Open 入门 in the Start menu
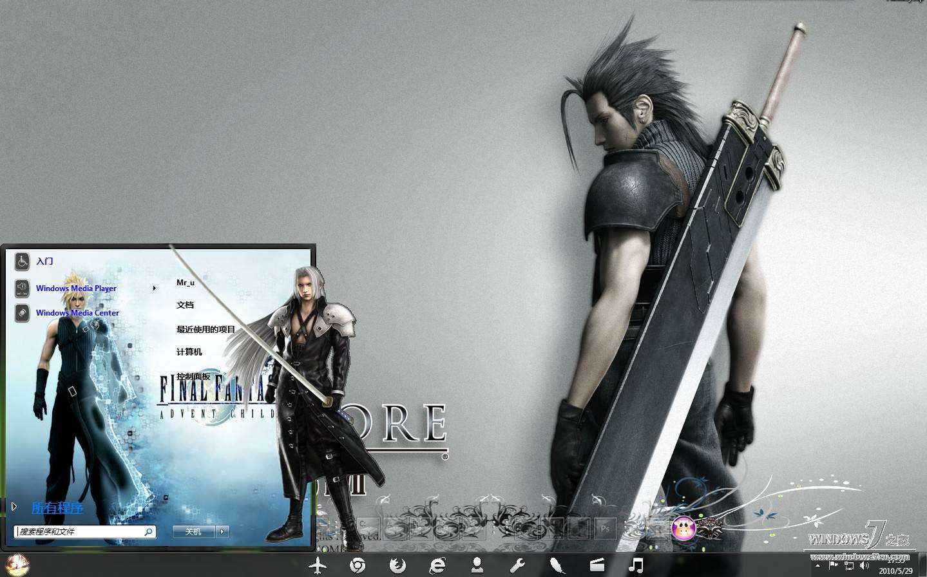The width and height of the screenshot is (927, 577). click(x=44, y=261)
